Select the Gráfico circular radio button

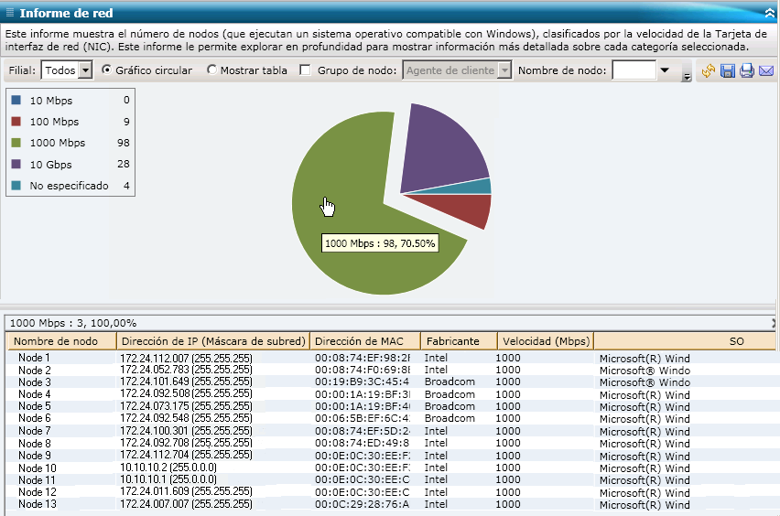pos(107,70)
